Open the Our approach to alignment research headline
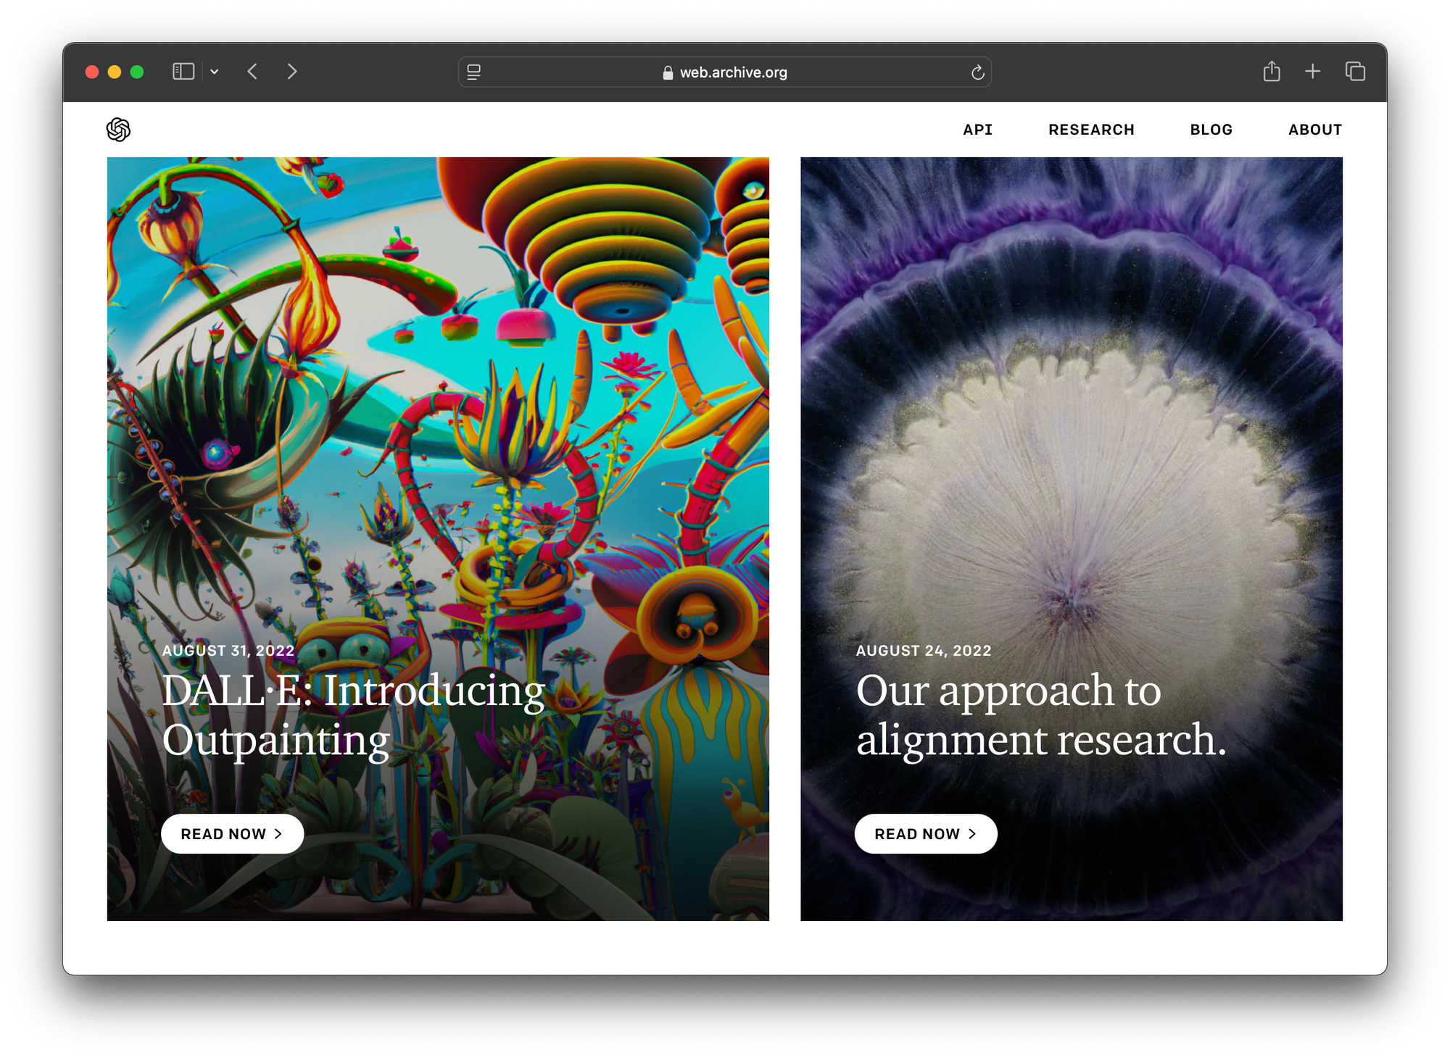The image size is (1450, 1058). tap(1041, 715)
